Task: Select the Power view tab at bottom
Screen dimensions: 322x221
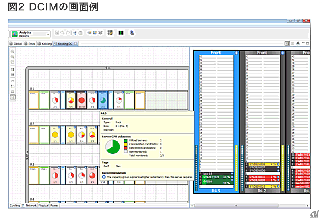Action: coord(54,205)
